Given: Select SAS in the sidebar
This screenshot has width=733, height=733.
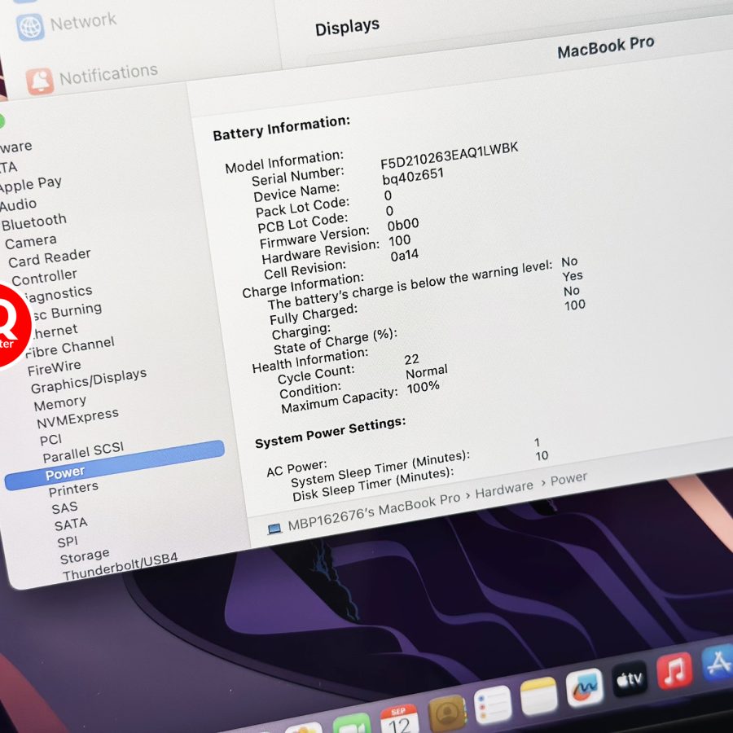Looking at the screenshot, I should [64, 507].
